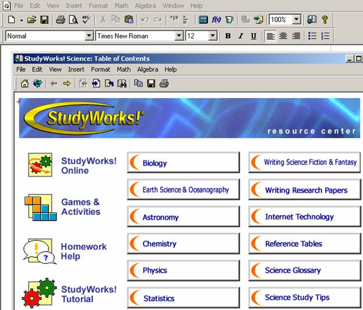Click the insert unit measuring cup icon
The image size is (363, 310).
click(x=229, y=20)
